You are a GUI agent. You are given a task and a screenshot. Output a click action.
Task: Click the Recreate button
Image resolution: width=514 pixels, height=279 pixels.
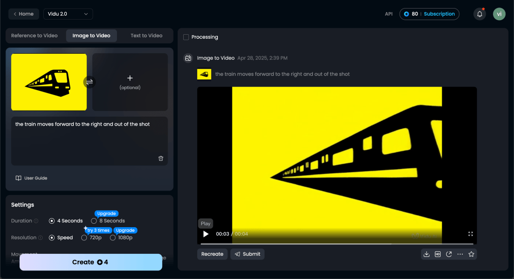pos(212,254)
